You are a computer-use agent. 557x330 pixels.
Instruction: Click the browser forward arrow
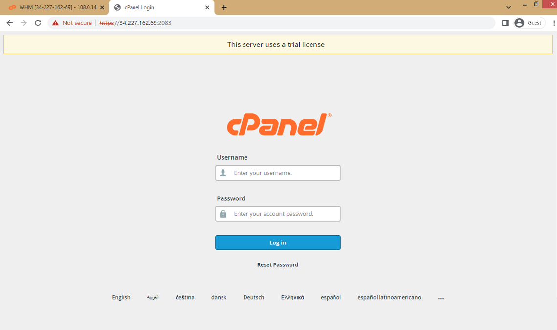(24, 23)
